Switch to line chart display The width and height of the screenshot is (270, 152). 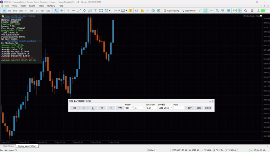211,11
